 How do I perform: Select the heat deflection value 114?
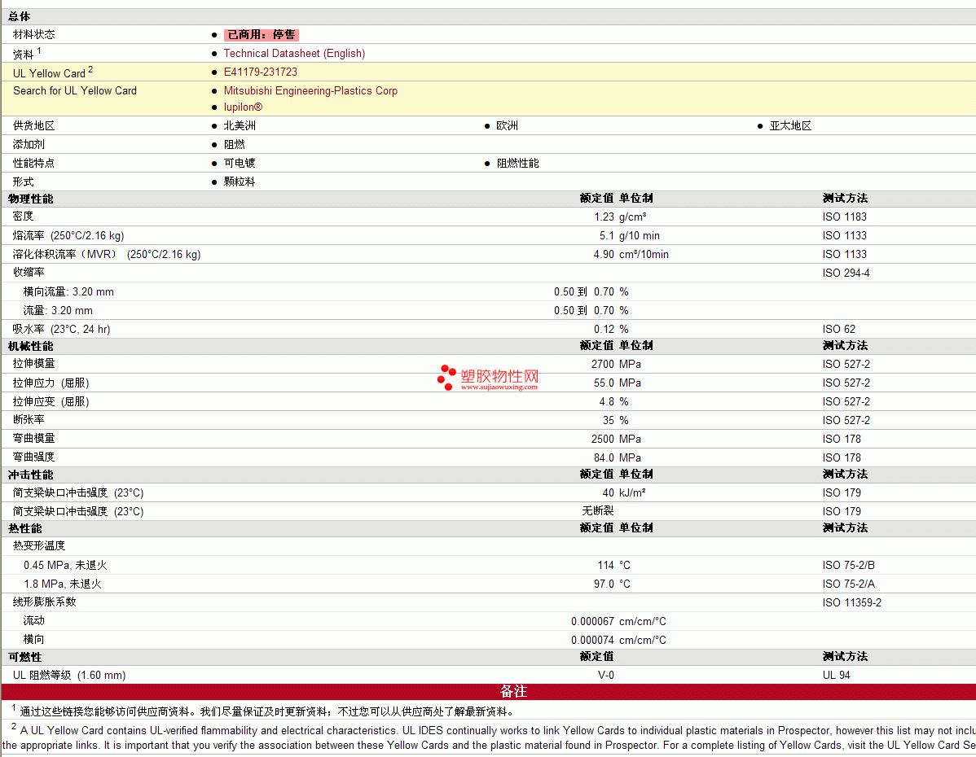(605, 566)
